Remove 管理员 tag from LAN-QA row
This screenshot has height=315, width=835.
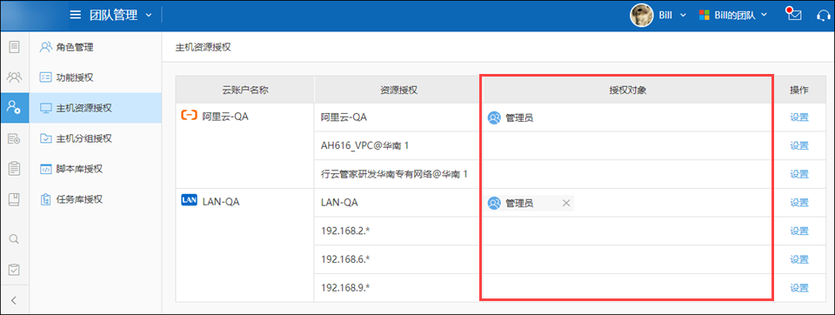pos(566,203)
